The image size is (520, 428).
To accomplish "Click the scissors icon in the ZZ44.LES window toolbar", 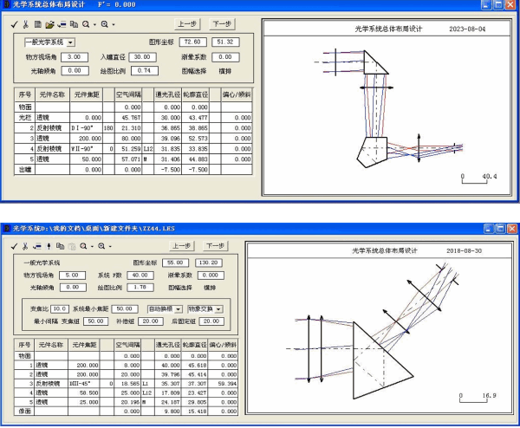I will click(26, 245).
